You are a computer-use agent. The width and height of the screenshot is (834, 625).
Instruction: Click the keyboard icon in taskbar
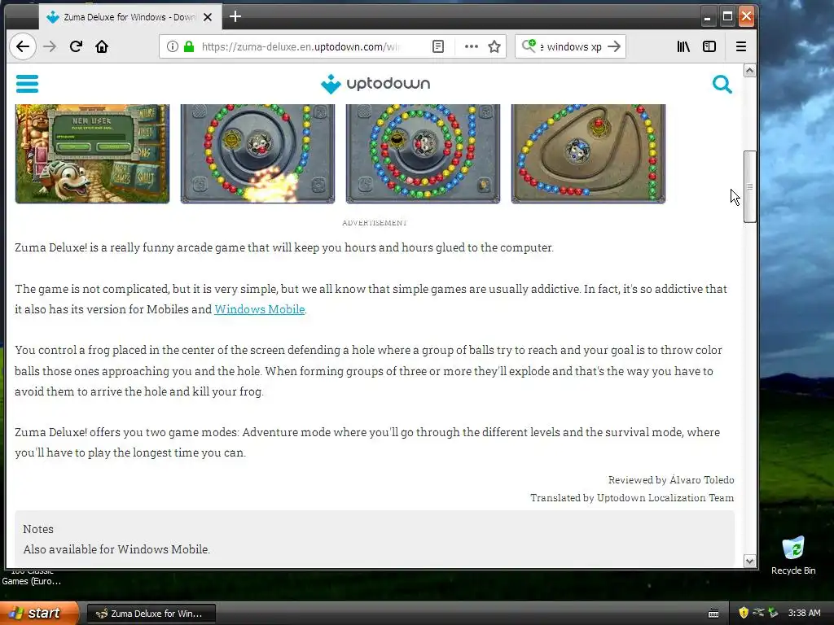coord(713,614)
